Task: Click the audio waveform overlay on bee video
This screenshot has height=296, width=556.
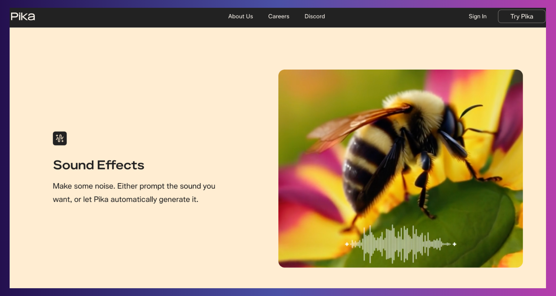Action: [401, 244]
